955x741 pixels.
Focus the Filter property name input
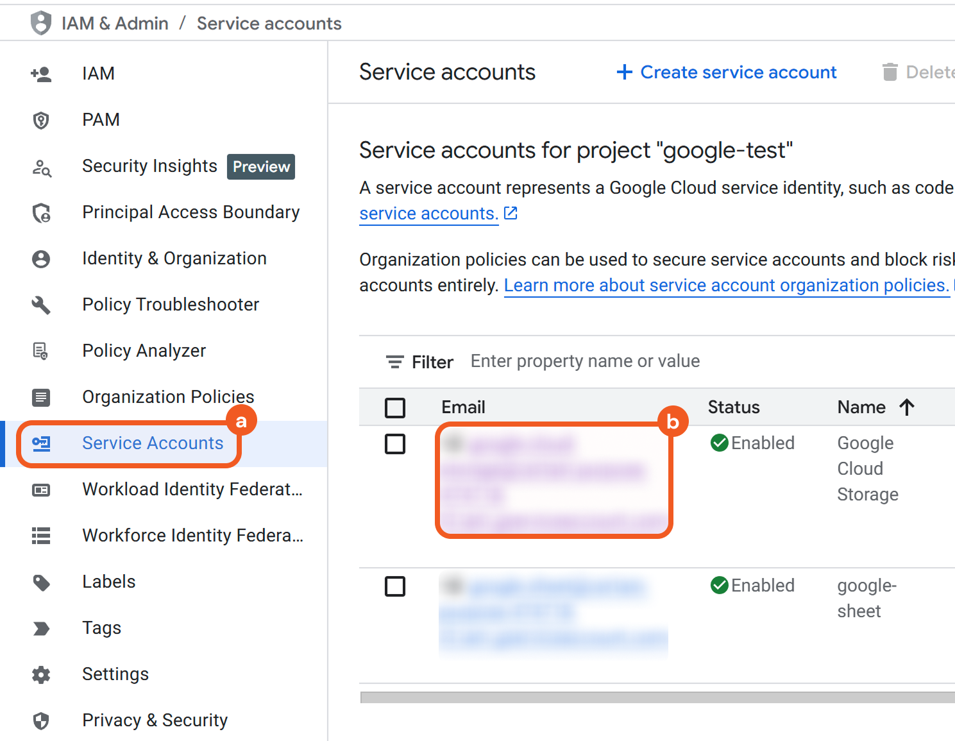tap(585, 362)
